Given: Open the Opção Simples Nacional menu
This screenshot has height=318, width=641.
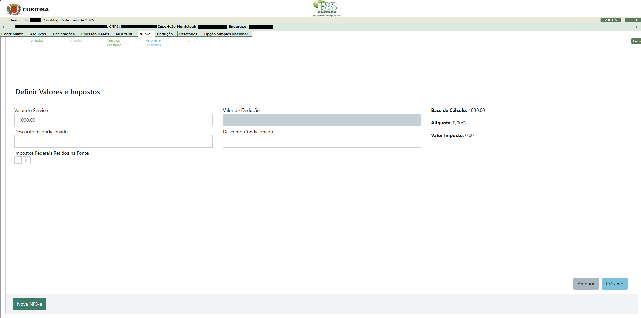Looking at the screenshot, I should [226, 34].
